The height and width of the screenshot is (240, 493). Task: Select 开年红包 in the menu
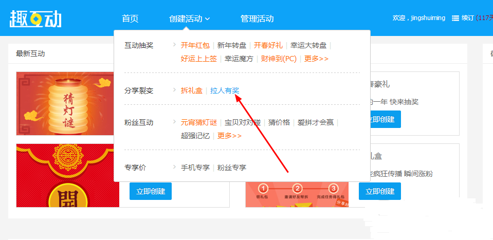coord(195,45)
